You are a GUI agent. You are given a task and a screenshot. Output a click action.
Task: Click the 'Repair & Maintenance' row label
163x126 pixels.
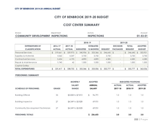tap(26, 62)
